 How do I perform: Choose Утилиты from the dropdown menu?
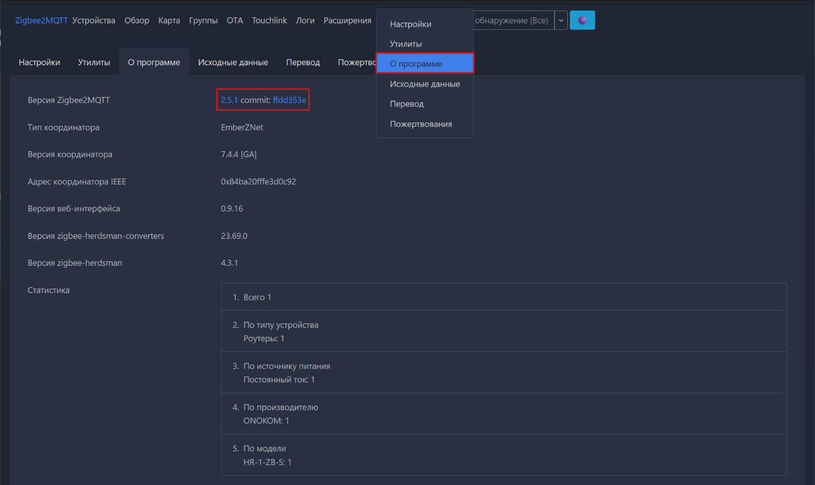tap(405, 44)
